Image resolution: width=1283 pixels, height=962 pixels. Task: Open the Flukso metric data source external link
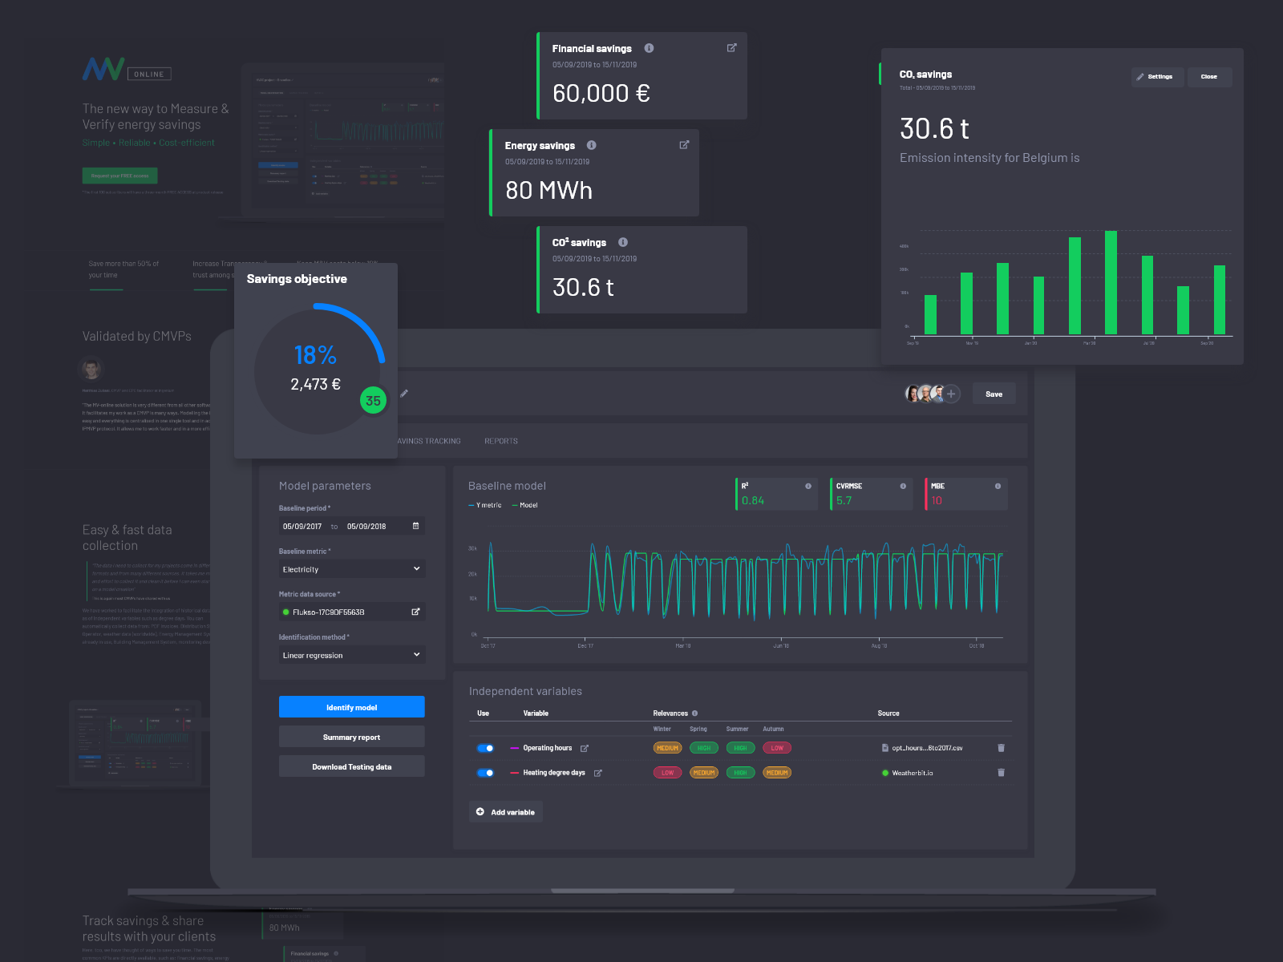coord(416,611)
